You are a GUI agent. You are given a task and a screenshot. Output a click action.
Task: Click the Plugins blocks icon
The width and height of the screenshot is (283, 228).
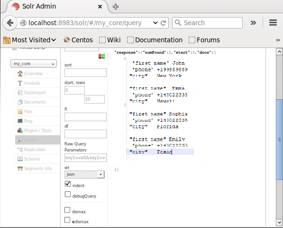click(20, 130)
